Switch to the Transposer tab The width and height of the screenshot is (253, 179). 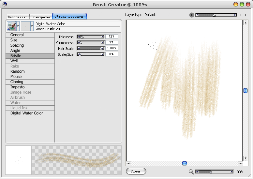coord(41,17)
